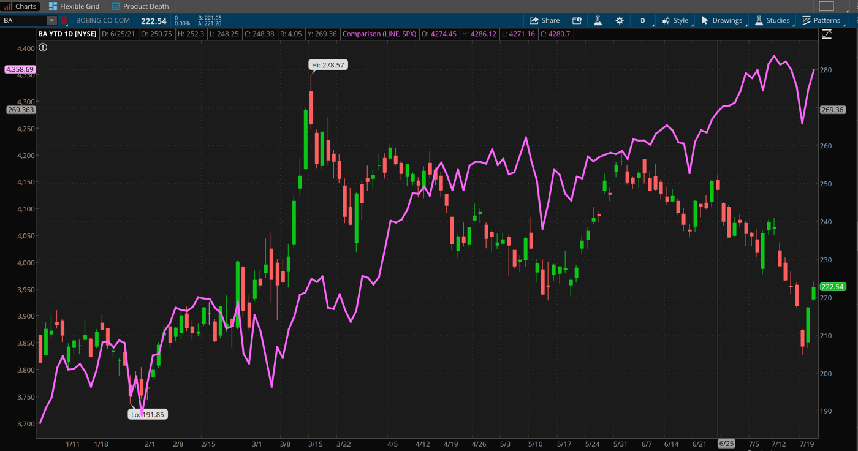Screen dimensions: 858x451
Task: Open the Flexible Grid tab
Action: pyautogui.click(x=74, y=6)
